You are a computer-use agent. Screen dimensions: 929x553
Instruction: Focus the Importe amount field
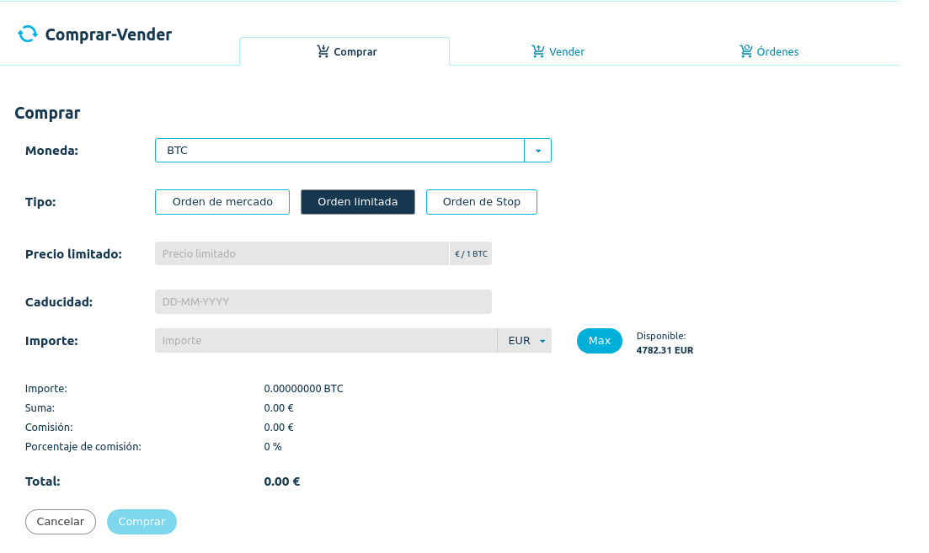(x=326, y=340)
